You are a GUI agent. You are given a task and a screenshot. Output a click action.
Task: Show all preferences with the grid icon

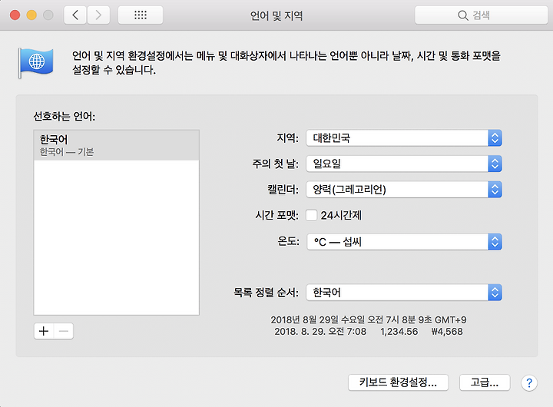(141, 15)
